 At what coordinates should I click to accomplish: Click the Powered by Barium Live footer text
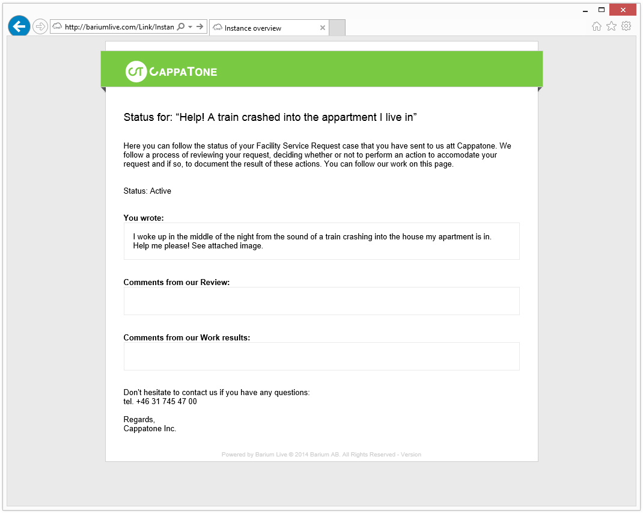tap(321, 455)
